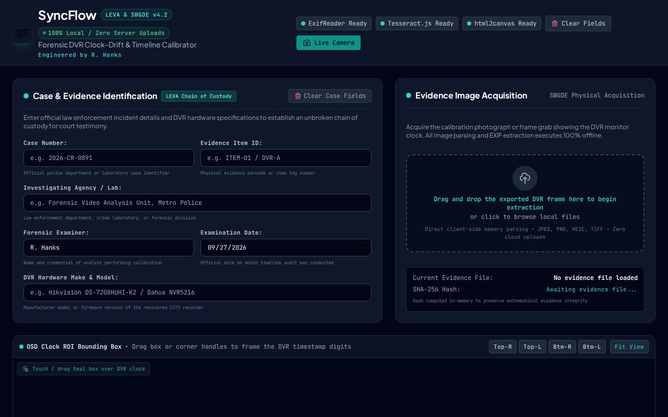Select the Btm-R ROI preset
The height and width of the screenshot is (417, 668).
[x=562, y=347]
